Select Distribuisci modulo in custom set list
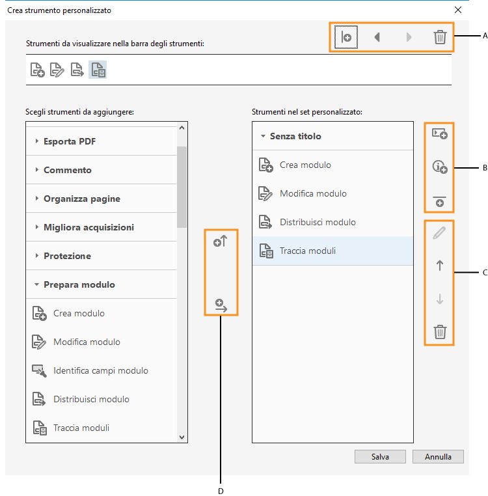Screen dimensions: 488x496 click(x=317, y=222)
